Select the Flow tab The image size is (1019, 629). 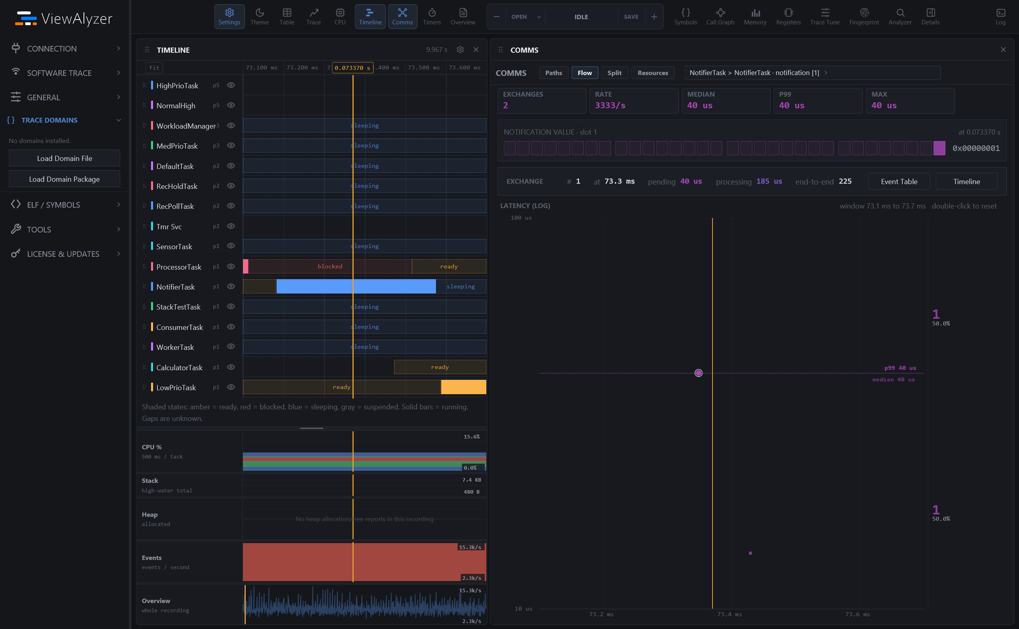(585, 73)
